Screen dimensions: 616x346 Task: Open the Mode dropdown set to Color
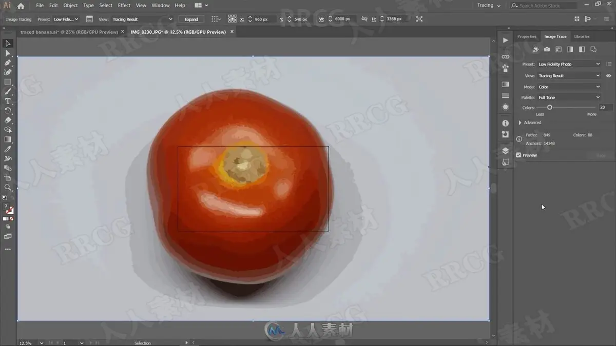[569, 87]
